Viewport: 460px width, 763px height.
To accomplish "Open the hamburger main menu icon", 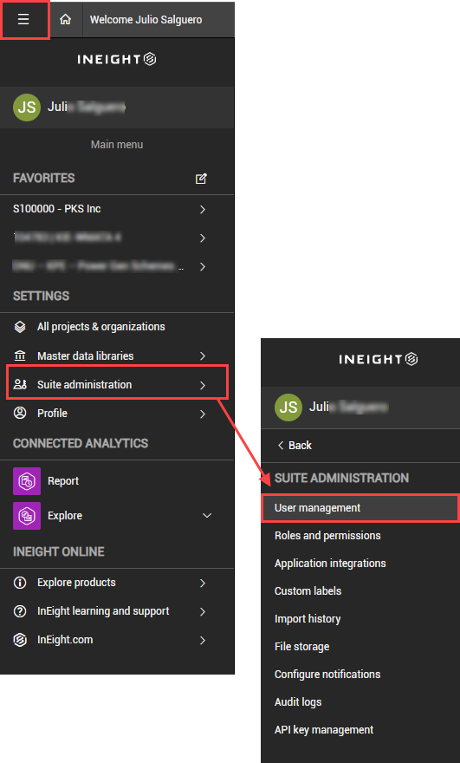I will pos(23,19).
